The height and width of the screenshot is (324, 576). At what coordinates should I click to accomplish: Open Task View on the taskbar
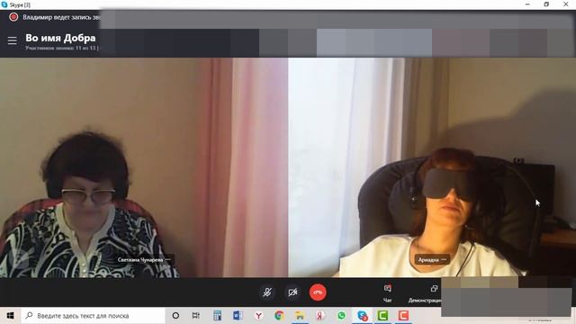tap(196, 316)
